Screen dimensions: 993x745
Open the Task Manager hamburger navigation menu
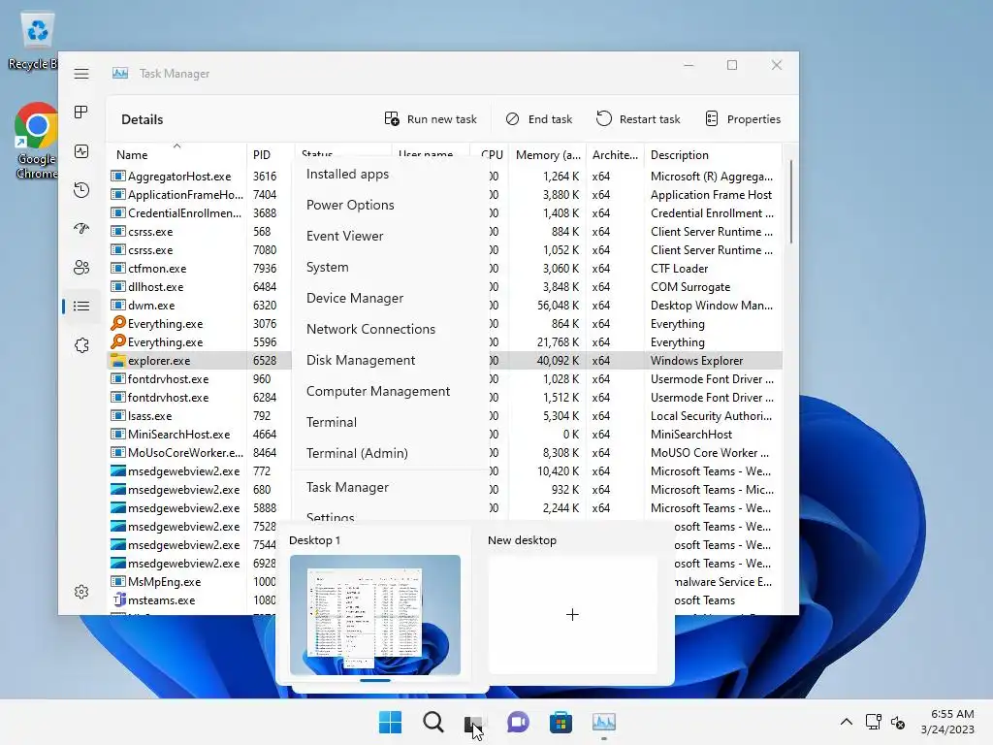coord(81,74)
